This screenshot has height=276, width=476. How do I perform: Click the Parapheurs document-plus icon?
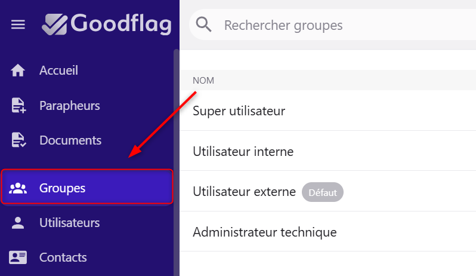(x=18, y=106)
